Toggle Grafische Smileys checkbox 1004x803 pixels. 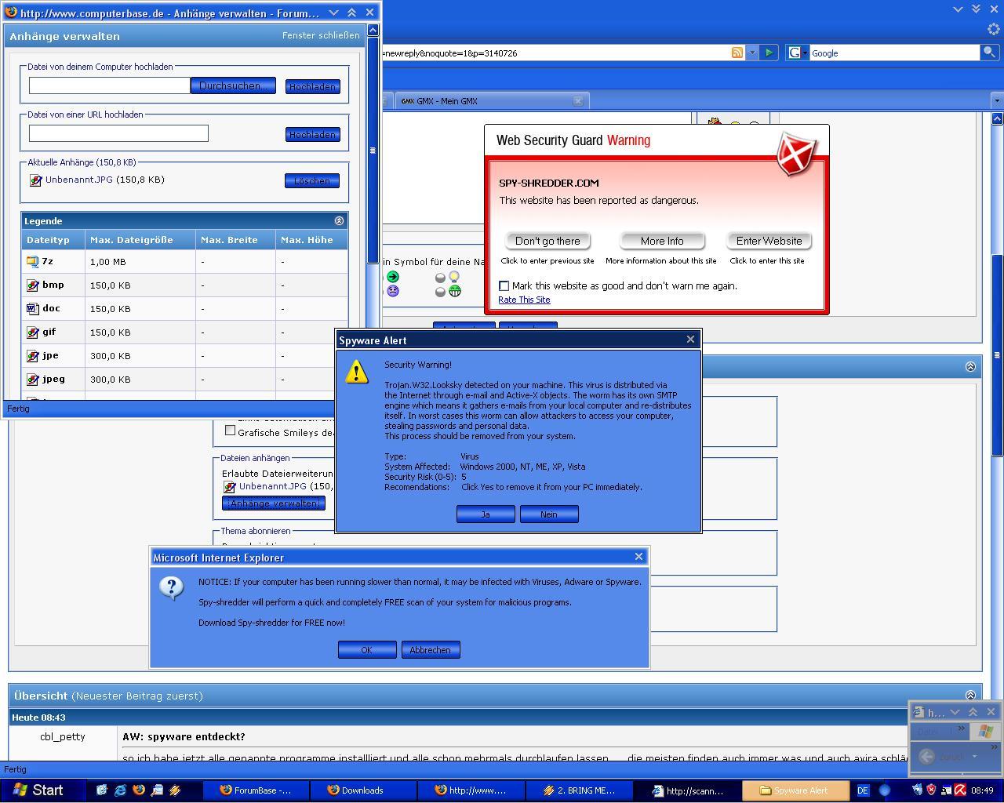click(x=230, y=430)
